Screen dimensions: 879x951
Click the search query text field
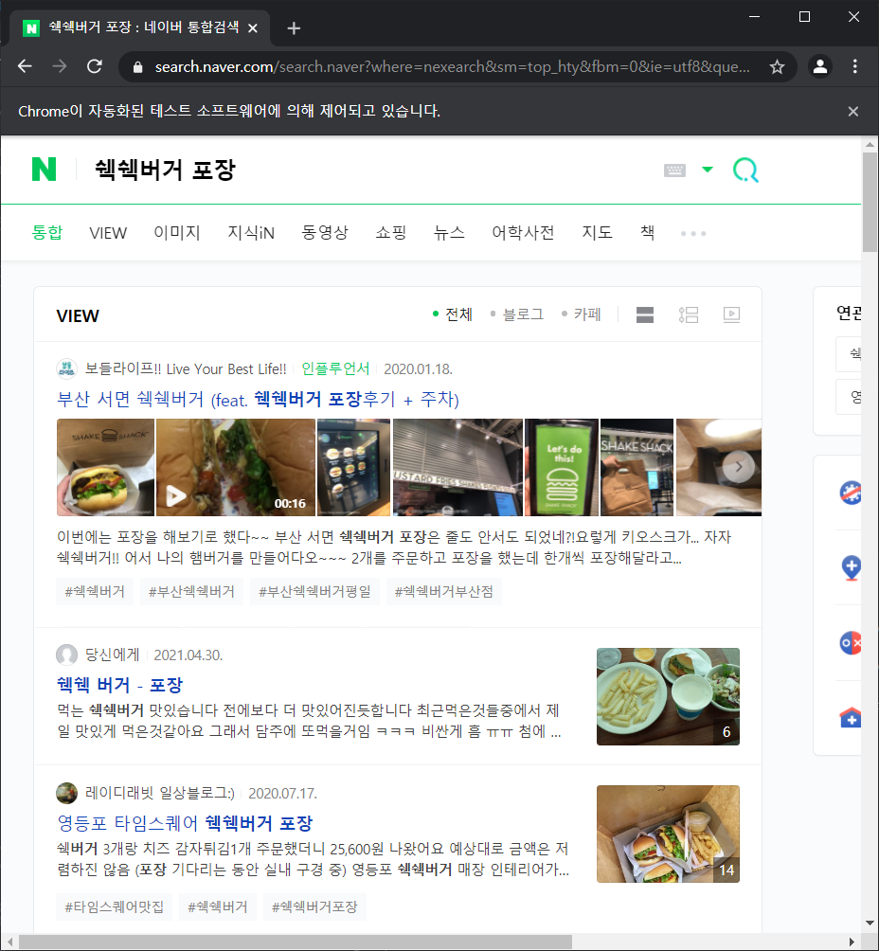370,170
